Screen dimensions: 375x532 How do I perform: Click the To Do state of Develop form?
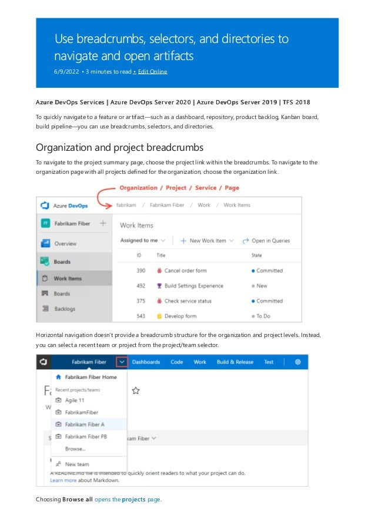point(261,316)
